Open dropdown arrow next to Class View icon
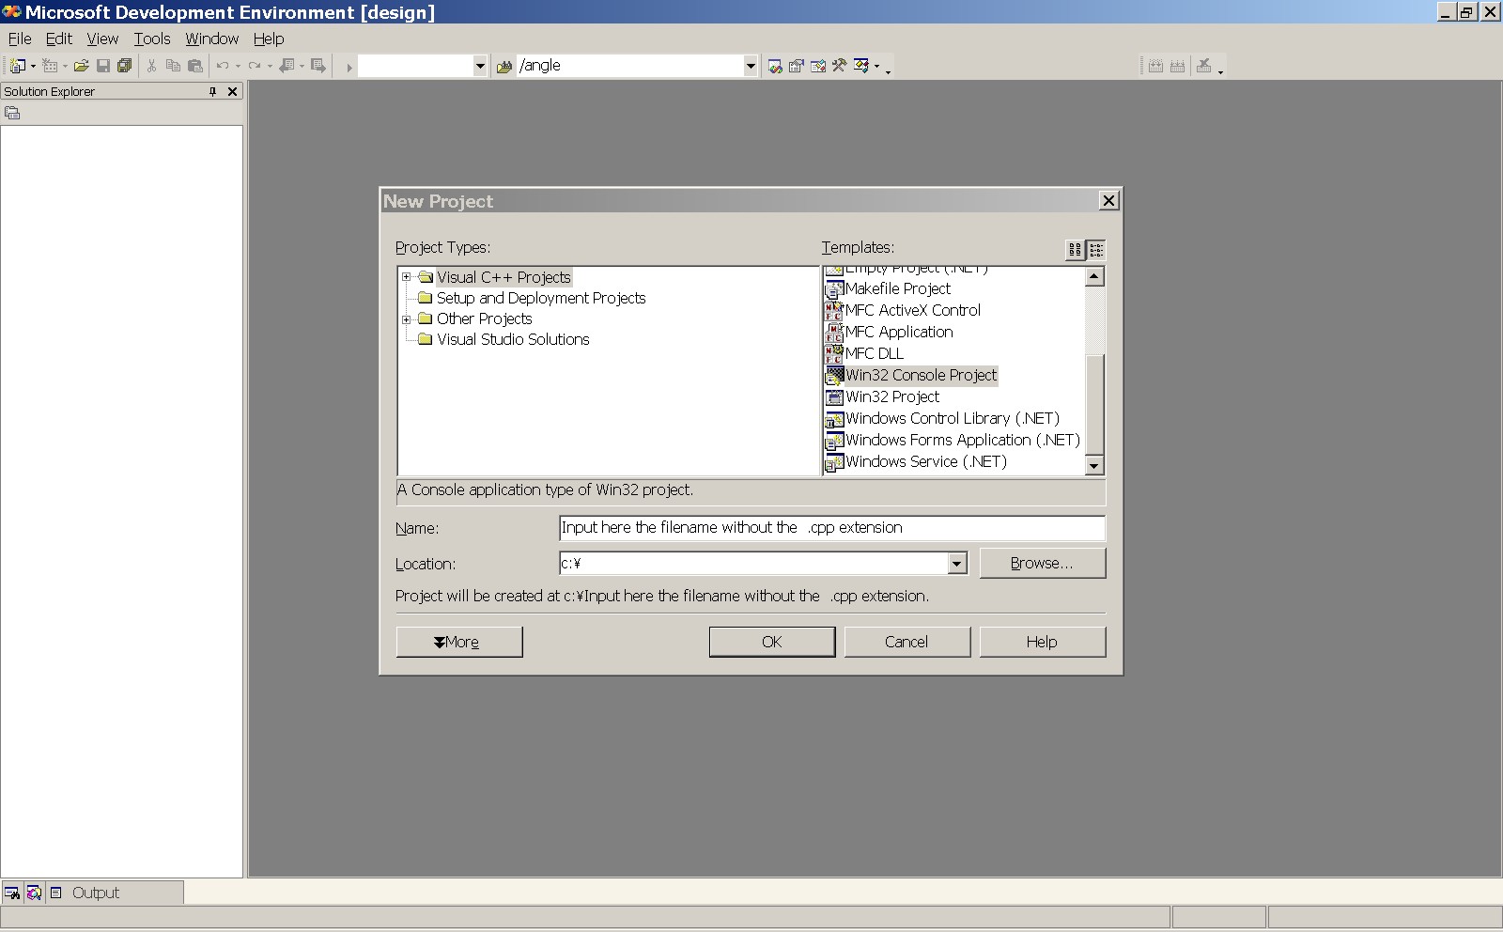 876,66
